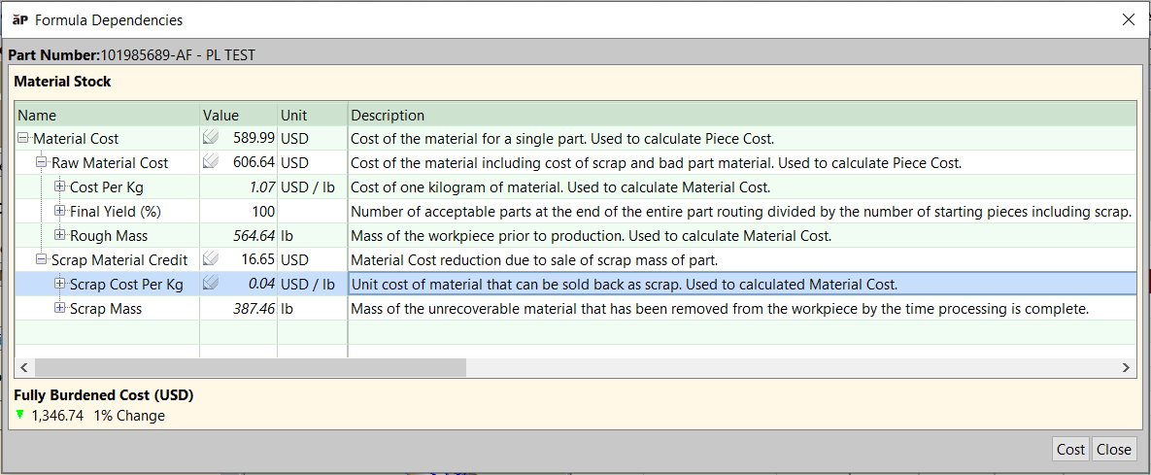Expand the Rough Mass node

[60, 235]
